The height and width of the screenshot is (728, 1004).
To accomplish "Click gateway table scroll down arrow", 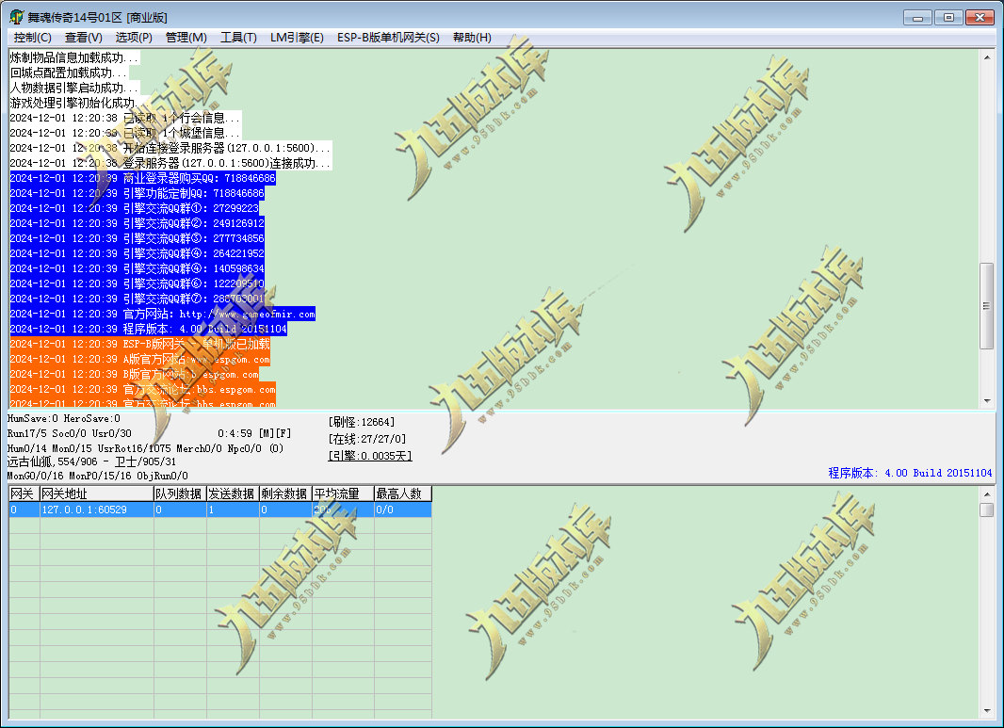I will click(x=987, y=711).
